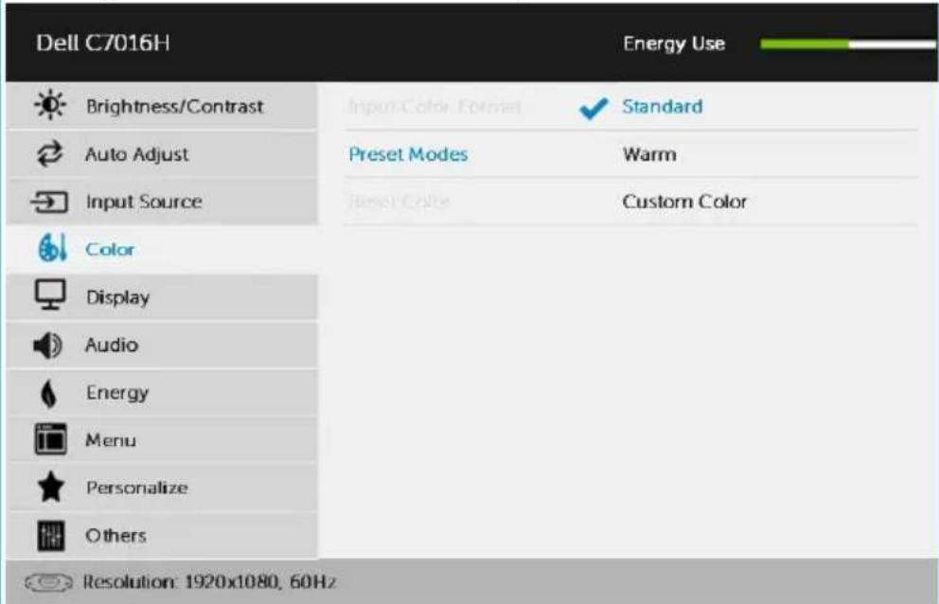Click the Dell C7016H model title

(x=102, y=44)
